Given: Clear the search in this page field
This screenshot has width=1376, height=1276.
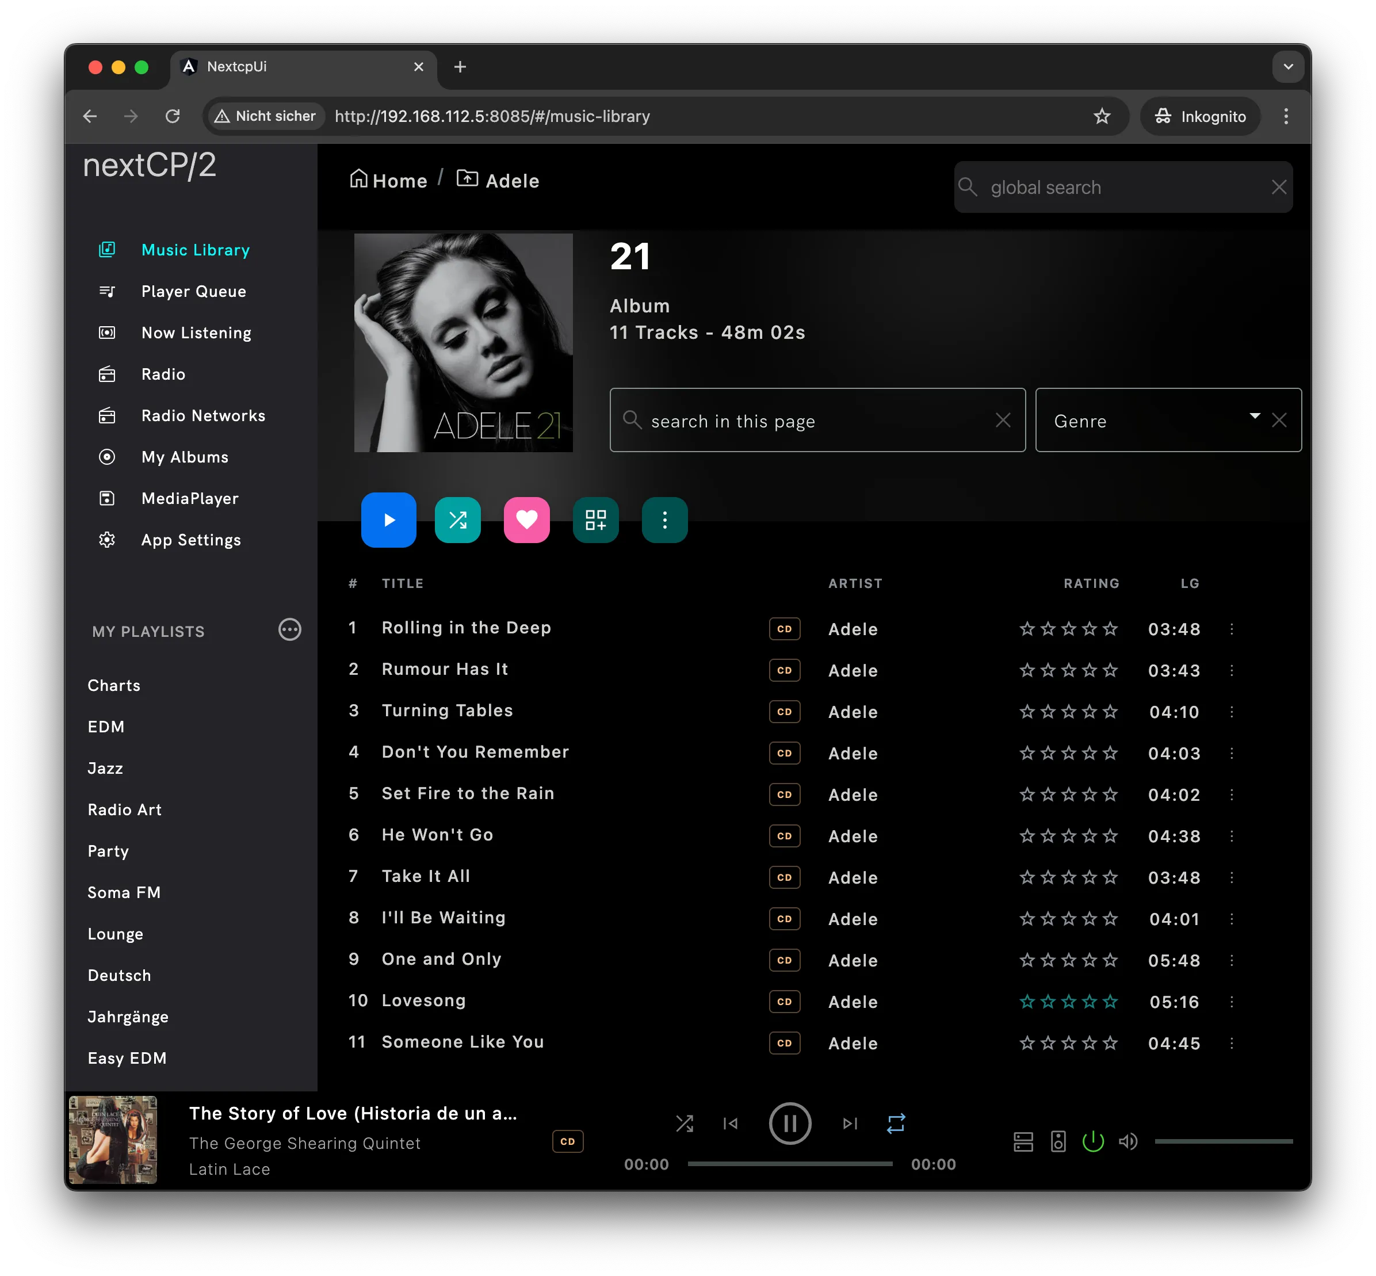Looking at the screenshot, I should 1003,421.
